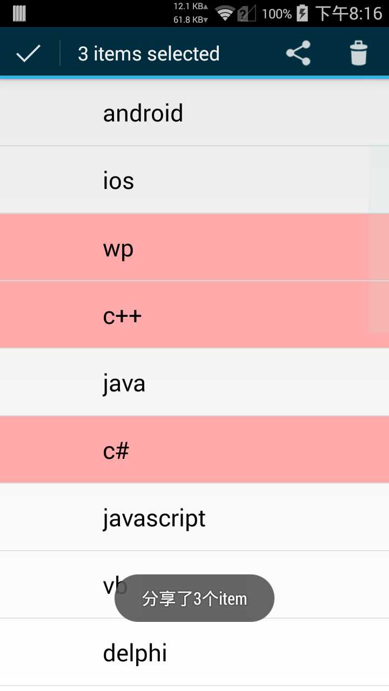The height and width of the screenshot is (691, 389).
Task: Deselect the highlighted wp item
Action: tap(194, 247)
